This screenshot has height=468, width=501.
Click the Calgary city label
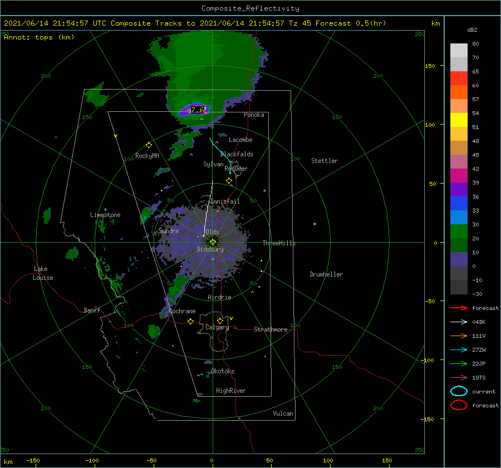click(217, 327)
